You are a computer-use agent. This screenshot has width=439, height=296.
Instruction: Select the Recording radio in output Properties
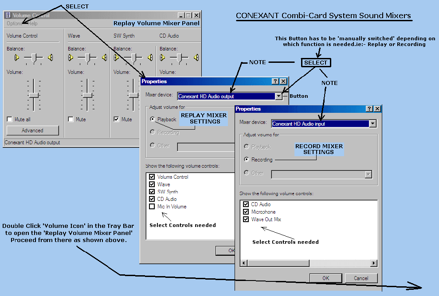153,132
